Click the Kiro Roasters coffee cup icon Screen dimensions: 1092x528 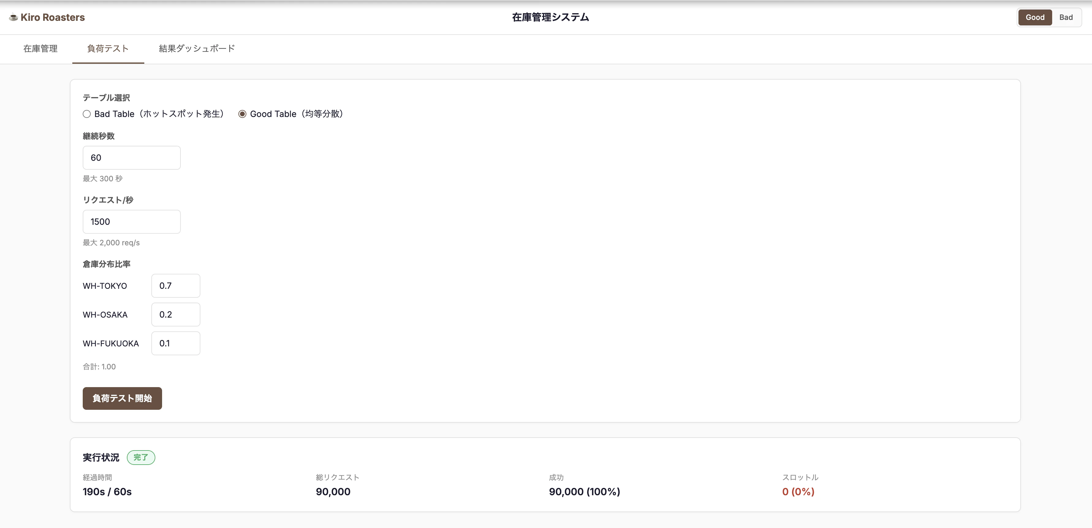(x=13, y=17)
